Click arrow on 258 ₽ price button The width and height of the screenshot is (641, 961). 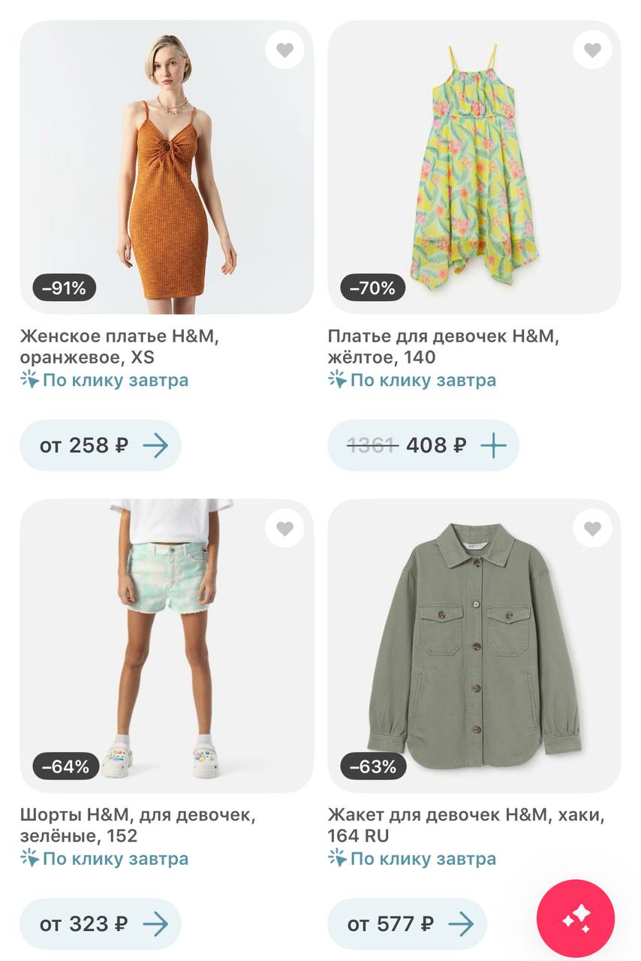point(155,445)
